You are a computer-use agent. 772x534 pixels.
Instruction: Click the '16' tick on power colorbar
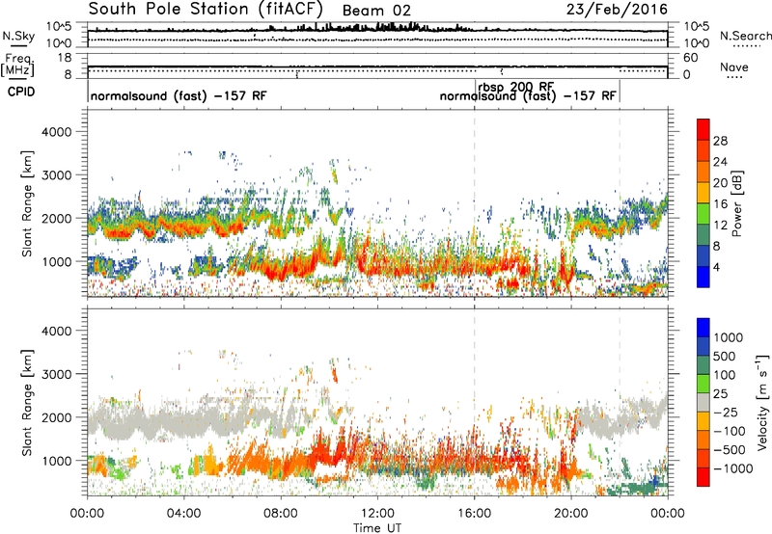720,204
